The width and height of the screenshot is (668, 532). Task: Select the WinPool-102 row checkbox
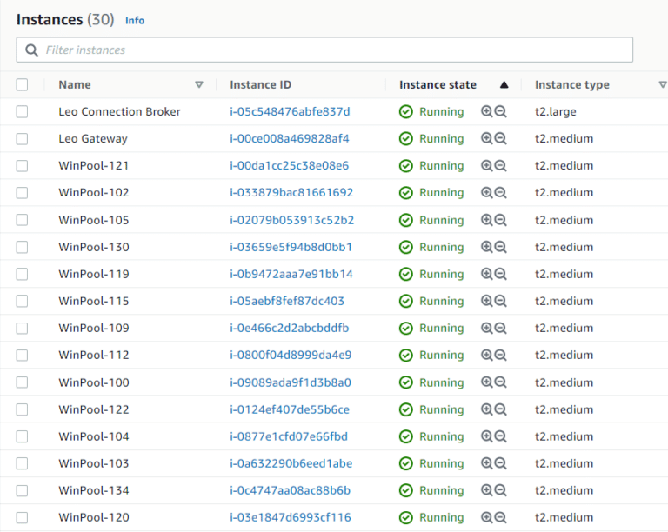[22, 193]
